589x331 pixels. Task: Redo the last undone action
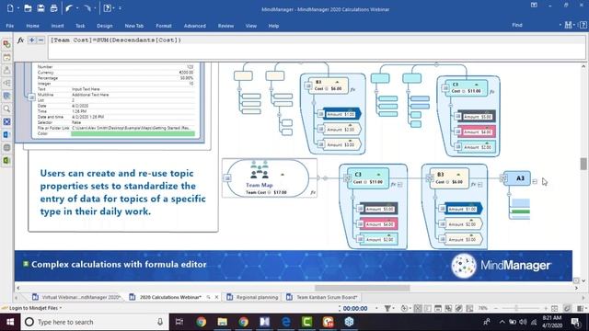(x=87, y=8)
